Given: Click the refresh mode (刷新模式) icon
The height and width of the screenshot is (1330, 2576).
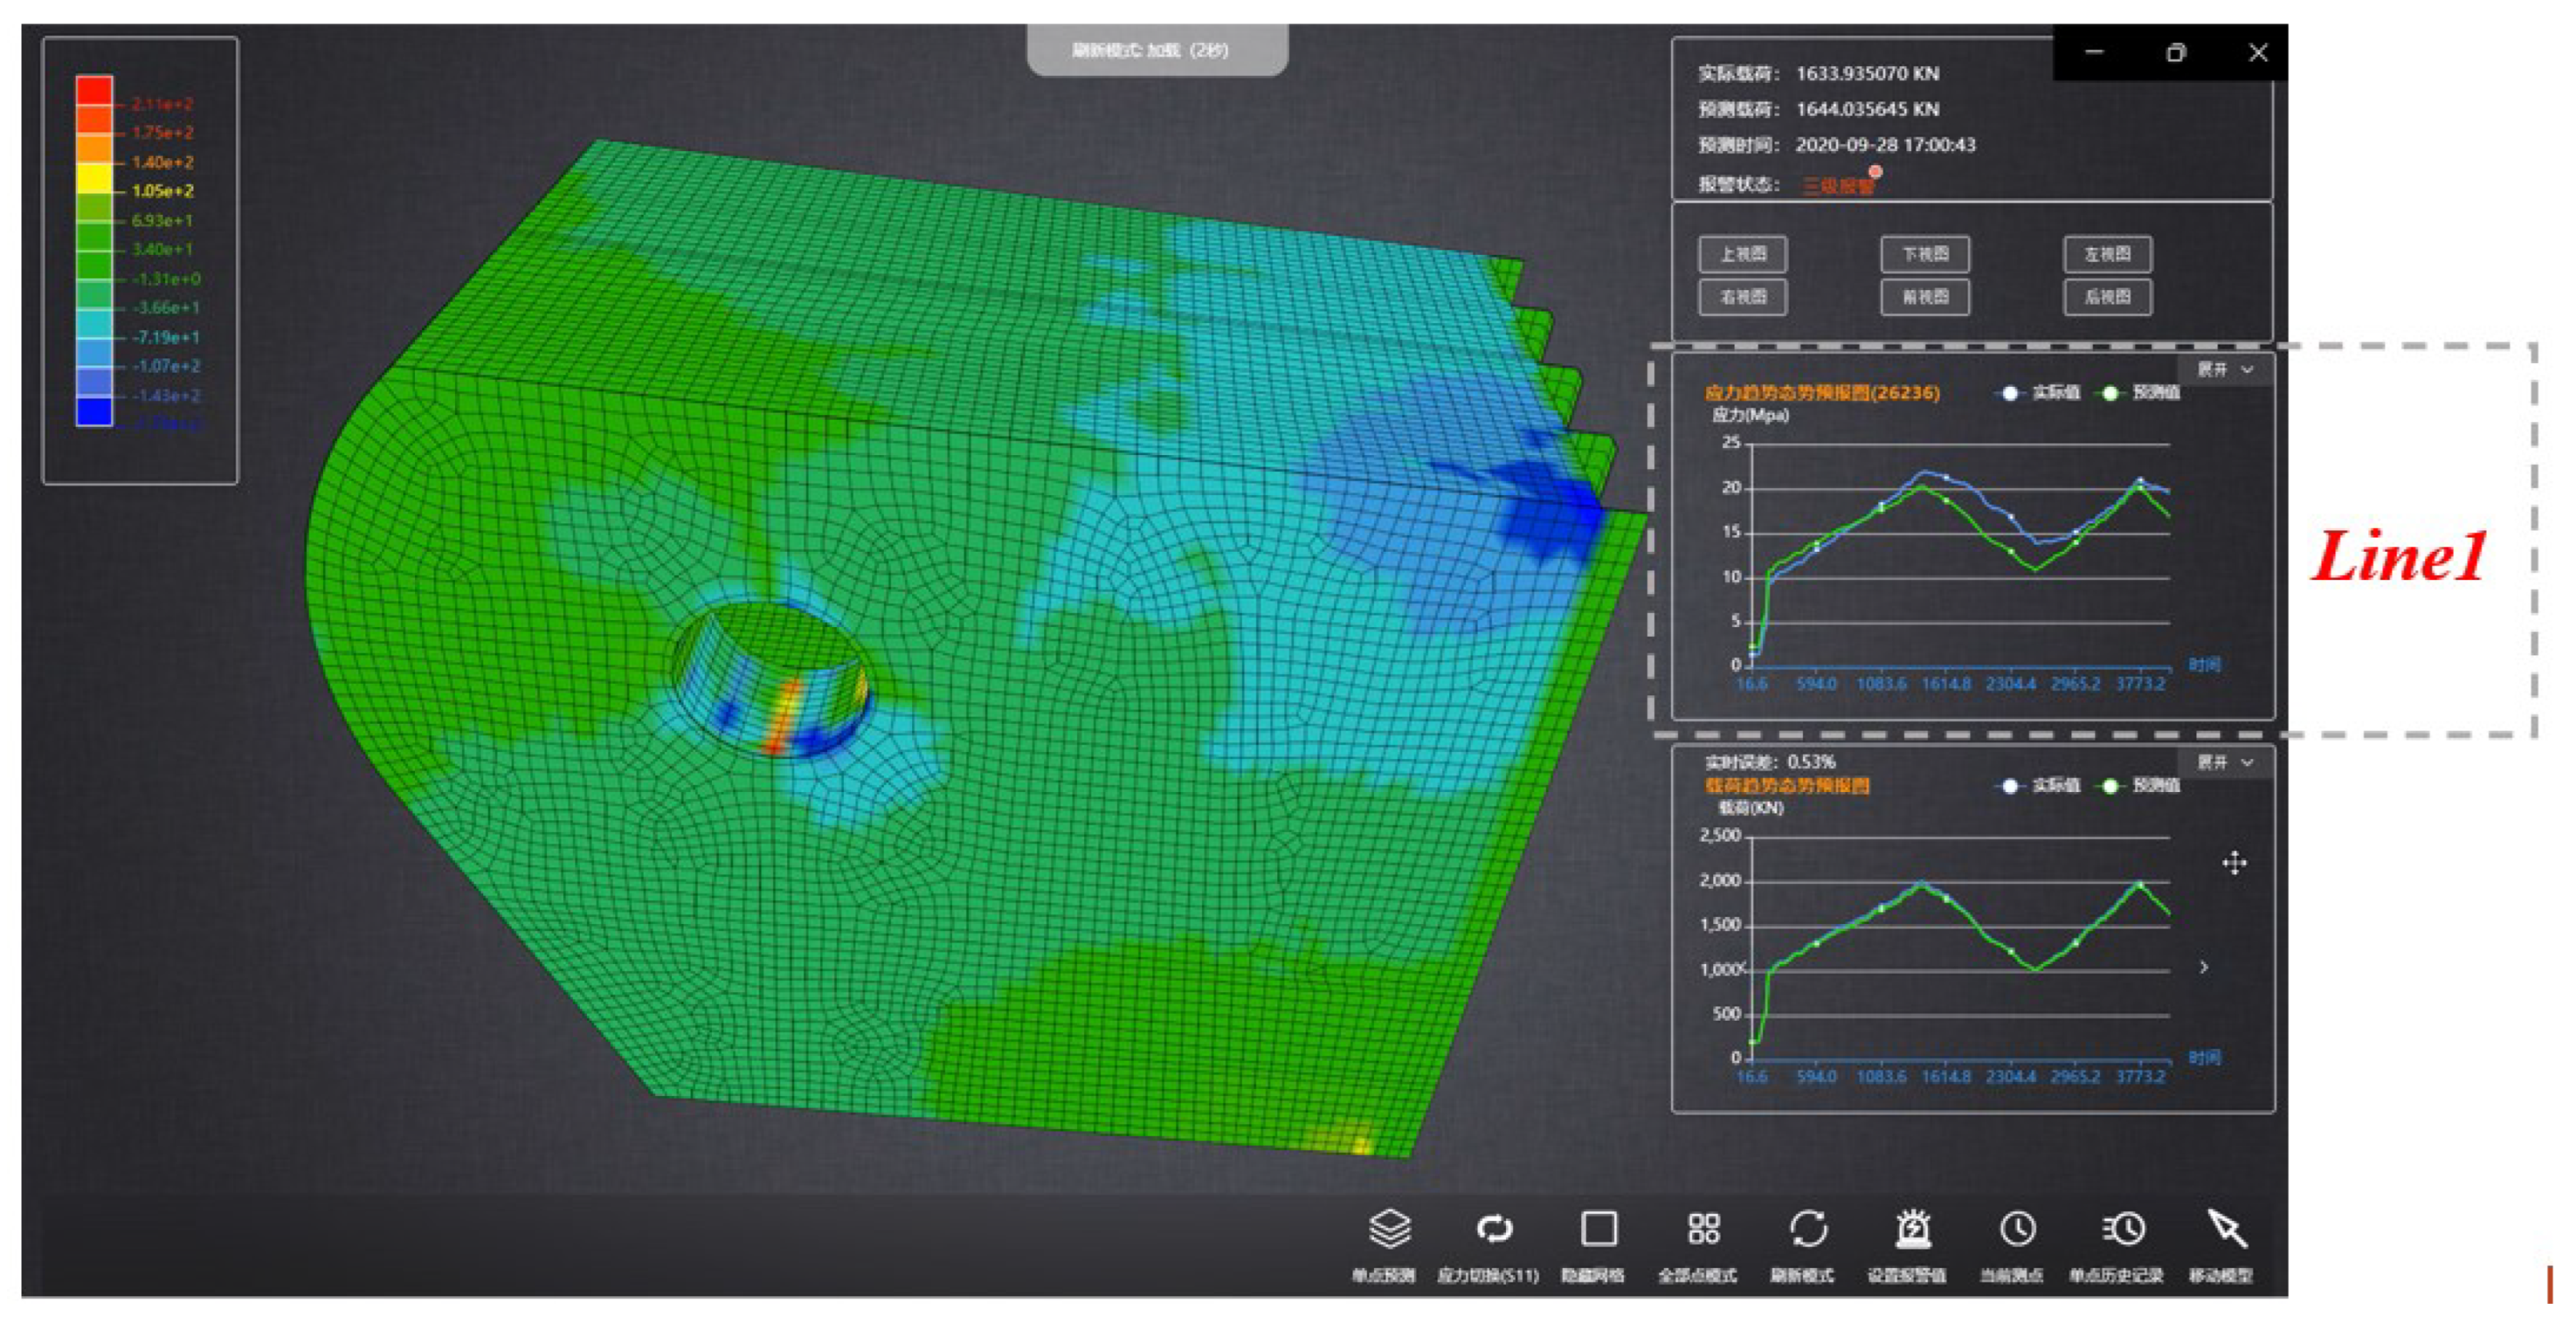Looking at the screenshot, I should pos(1808,1229).
